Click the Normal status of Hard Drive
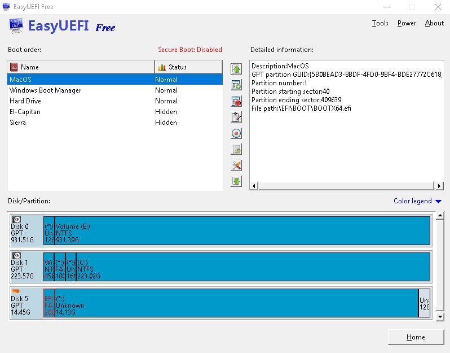The width and height of the screenshot is (450, 353). [166, 101]
